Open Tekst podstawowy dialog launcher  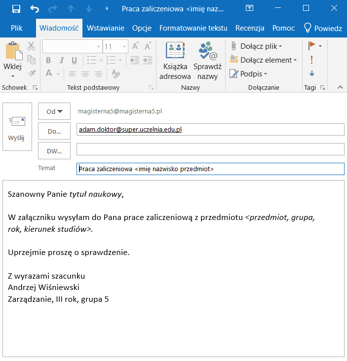(151, 87)
